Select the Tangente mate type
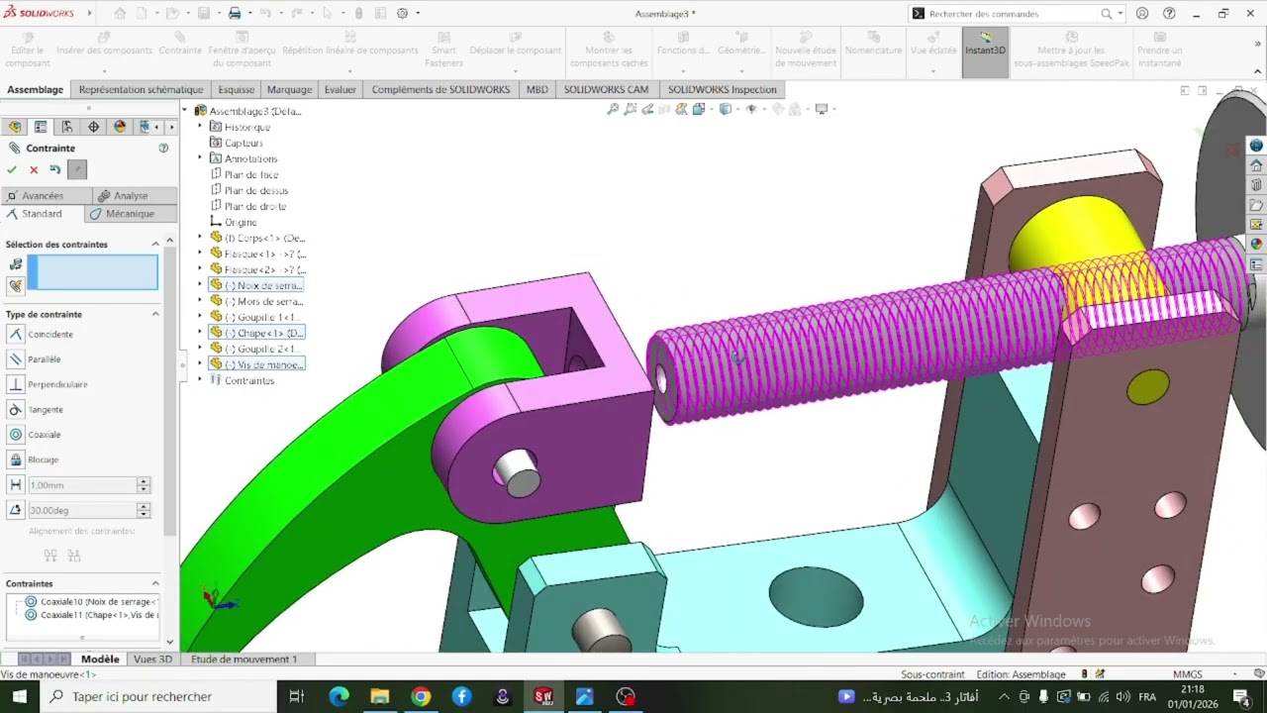Viewport: 1267px width, 713px height. (16, 409)
